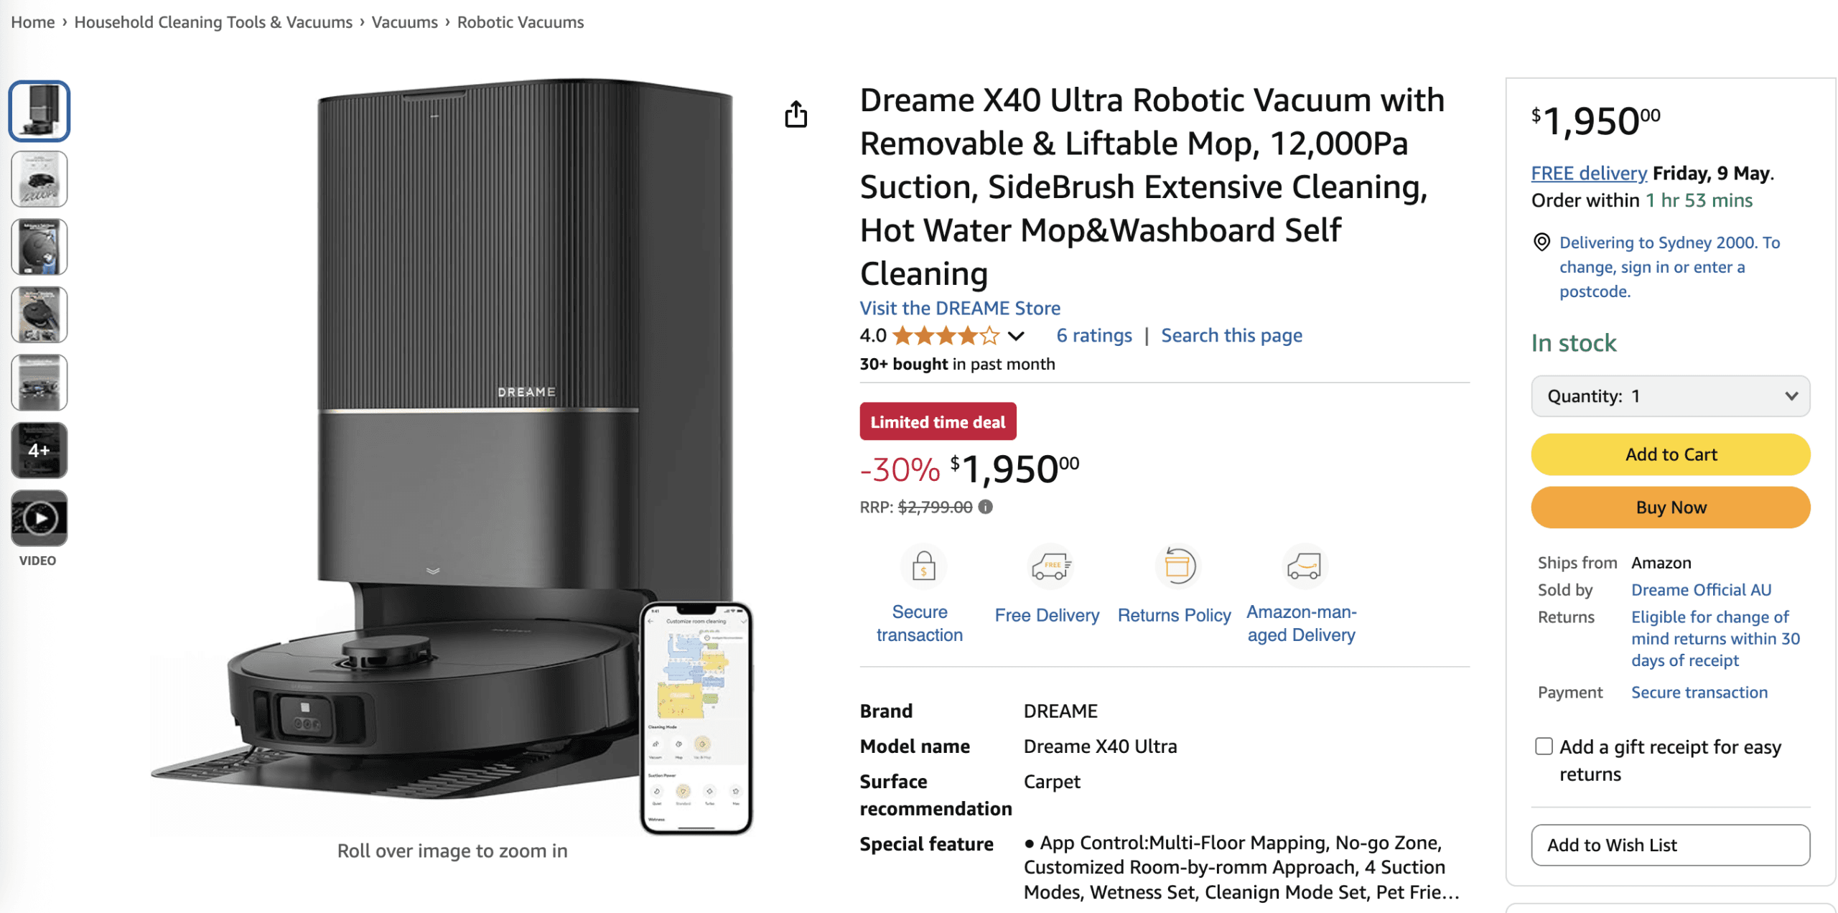Select the second product image thumbnail
The width and height of the screenshot is (1838, 913).
click(39, 179)
